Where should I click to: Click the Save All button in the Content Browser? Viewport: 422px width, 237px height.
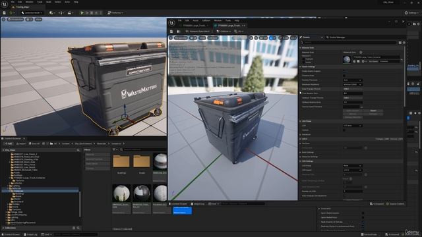(x=34, y=144)
